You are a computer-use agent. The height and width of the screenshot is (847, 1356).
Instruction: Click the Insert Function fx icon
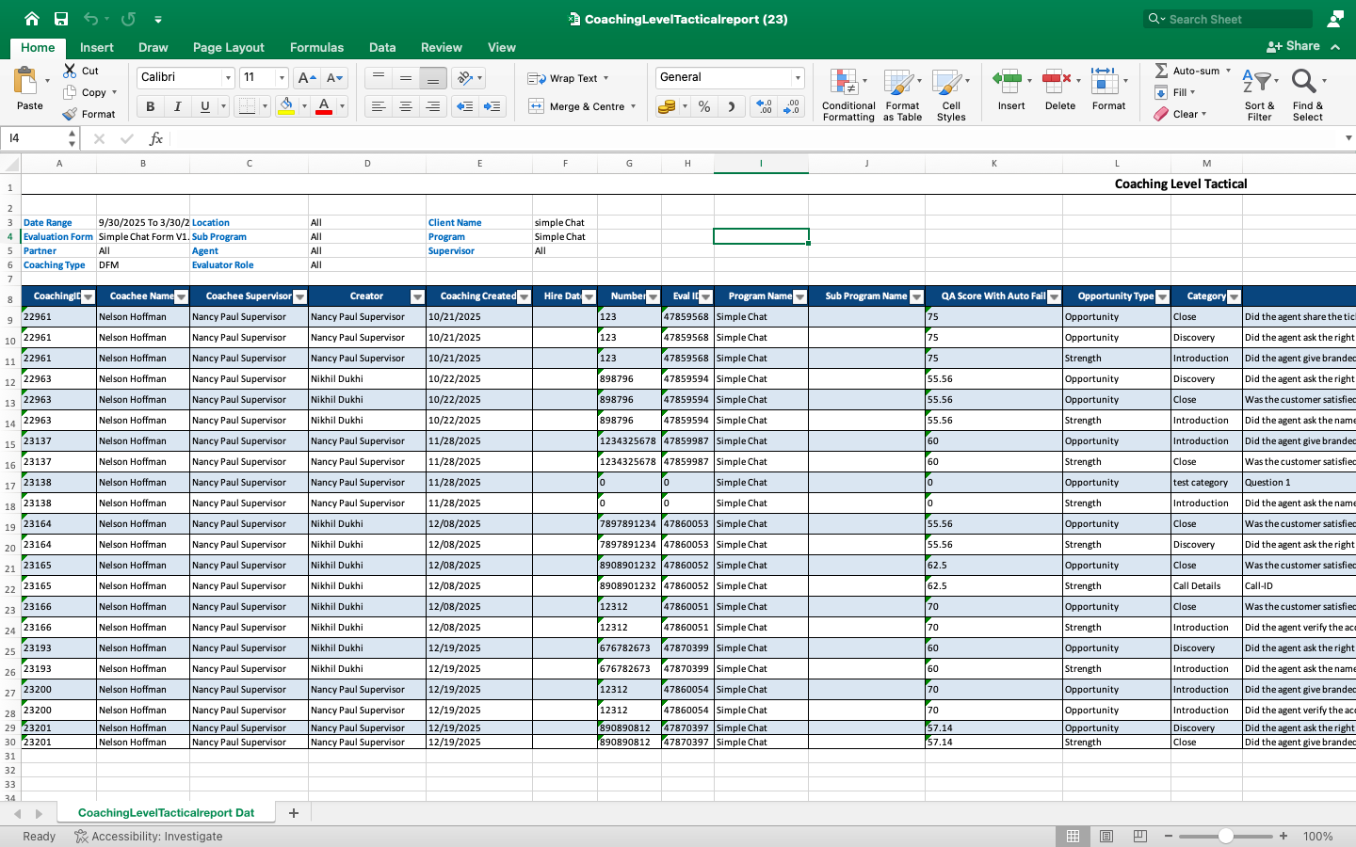tap(156, 139)
